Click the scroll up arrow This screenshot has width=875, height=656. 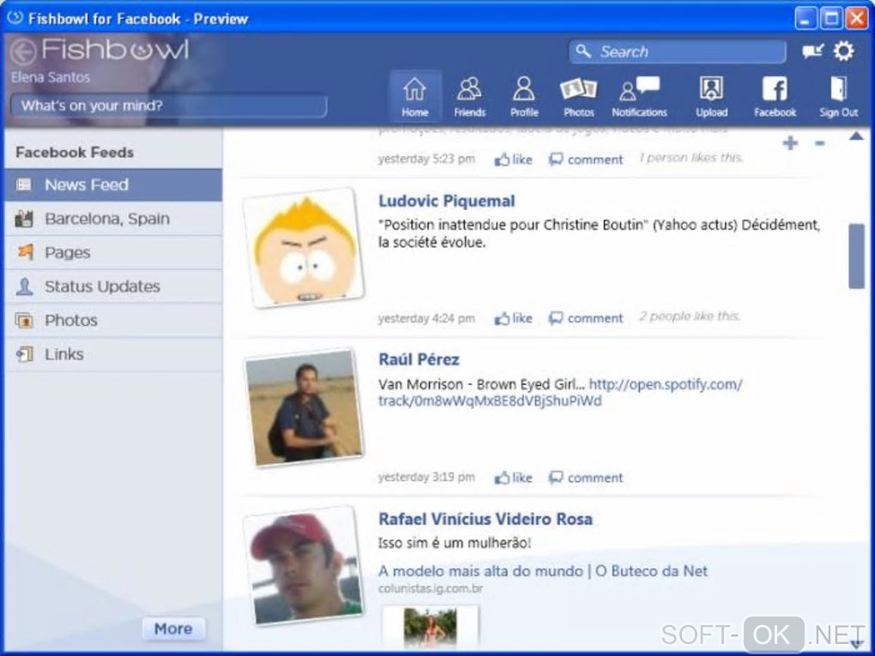[x=856, y=136]
